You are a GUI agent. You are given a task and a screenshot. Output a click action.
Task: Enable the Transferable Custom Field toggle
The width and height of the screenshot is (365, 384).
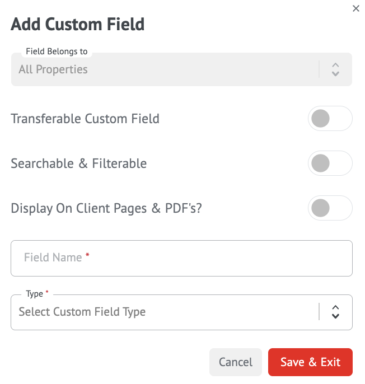pos(329,119)
